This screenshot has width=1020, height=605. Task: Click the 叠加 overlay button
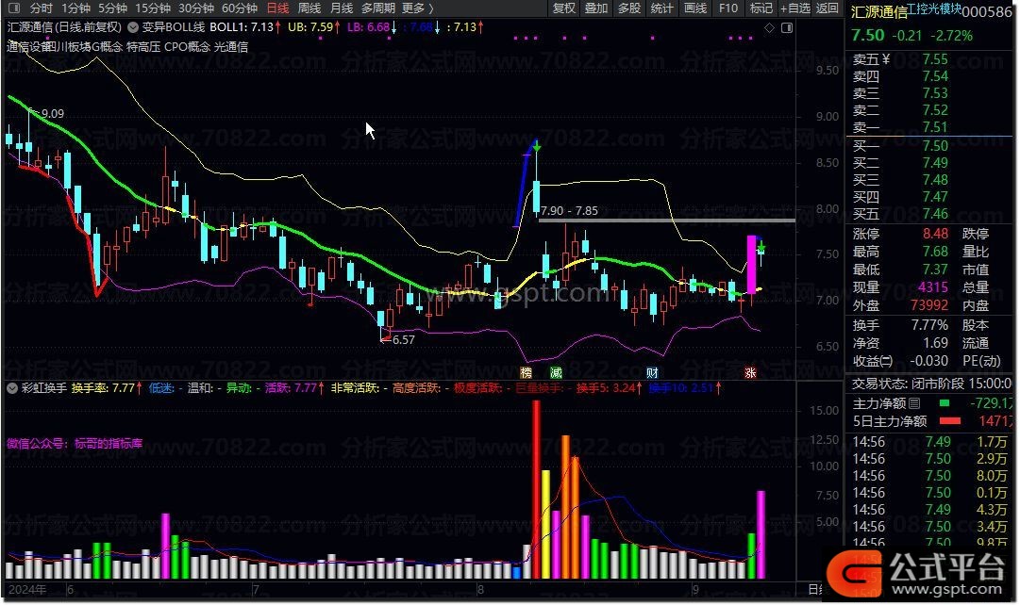pos(596,8)
